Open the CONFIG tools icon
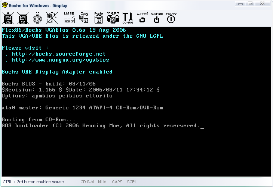Screen dimensions: 273x187 (x=128, y=18)
